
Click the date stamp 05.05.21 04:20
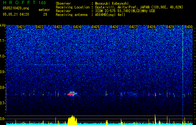coord(16,14)
